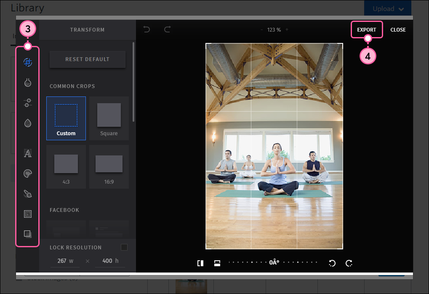
Task: Open the Enhance tool
Action: click(x=27, y=83)
